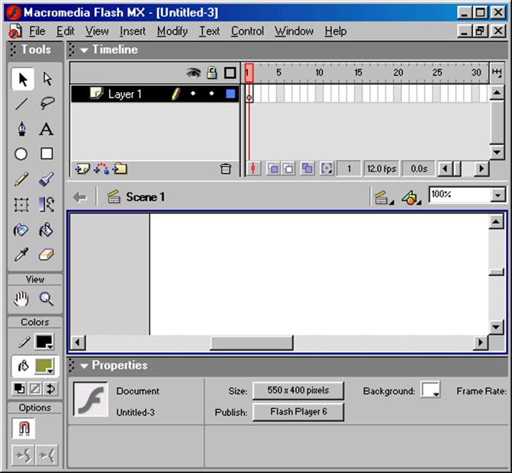Select the Pen tool

(x=22, y=129)
